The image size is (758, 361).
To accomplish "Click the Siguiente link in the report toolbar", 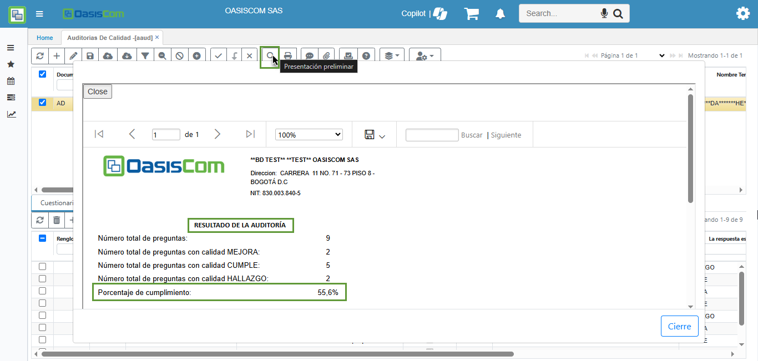I will click(x=506, y=135).
